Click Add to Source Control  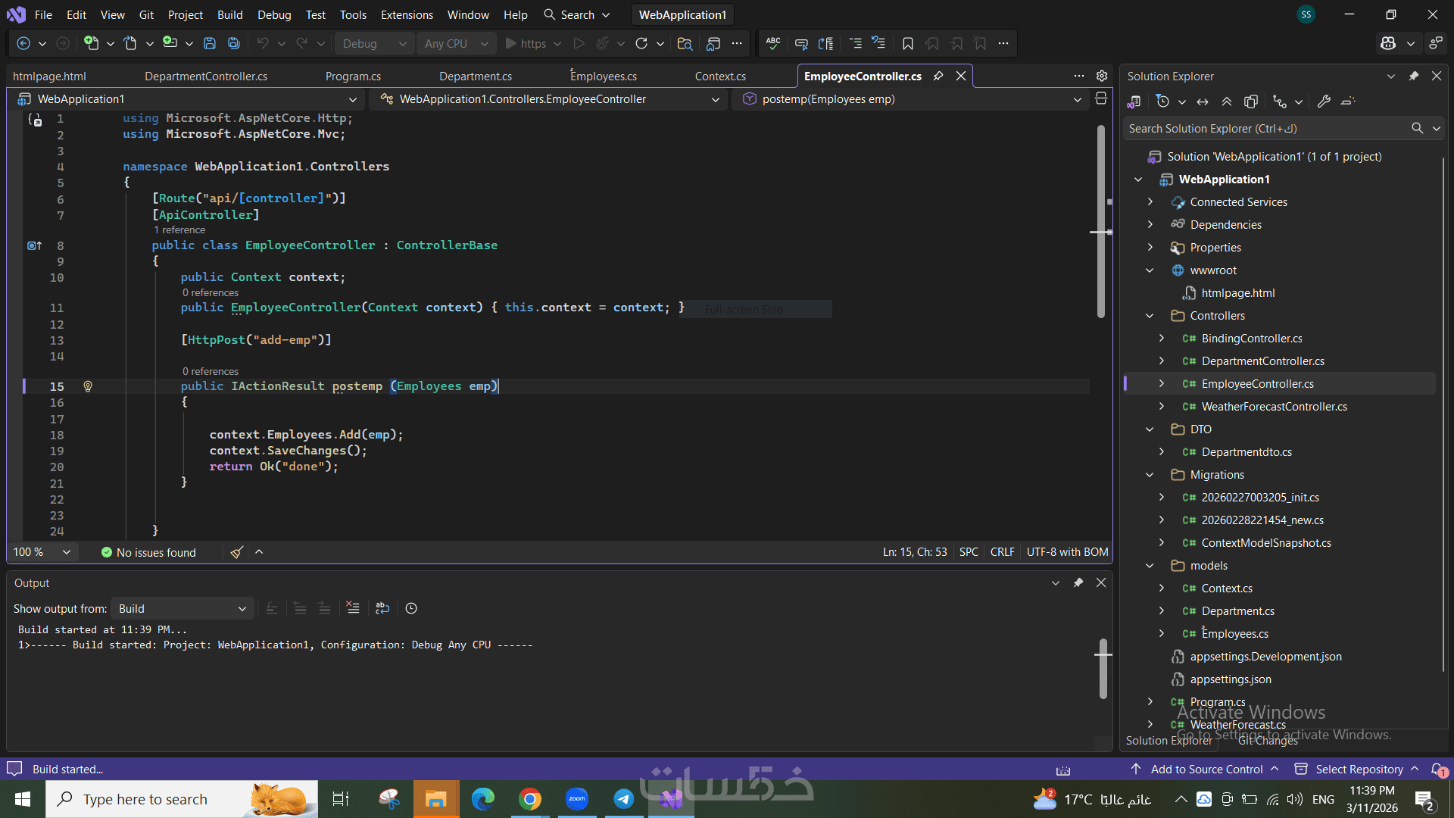[1206, 769]
